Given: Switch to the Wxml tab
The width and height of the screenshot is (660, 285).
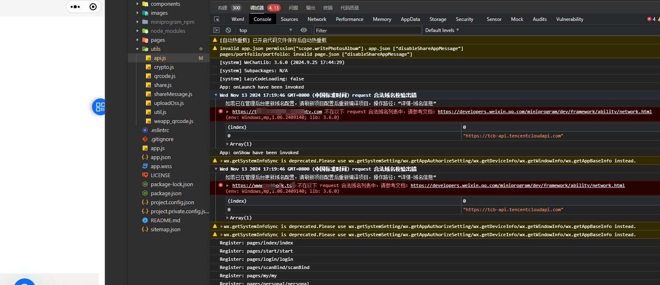Looking at the screenshot, I should (238, 19).
